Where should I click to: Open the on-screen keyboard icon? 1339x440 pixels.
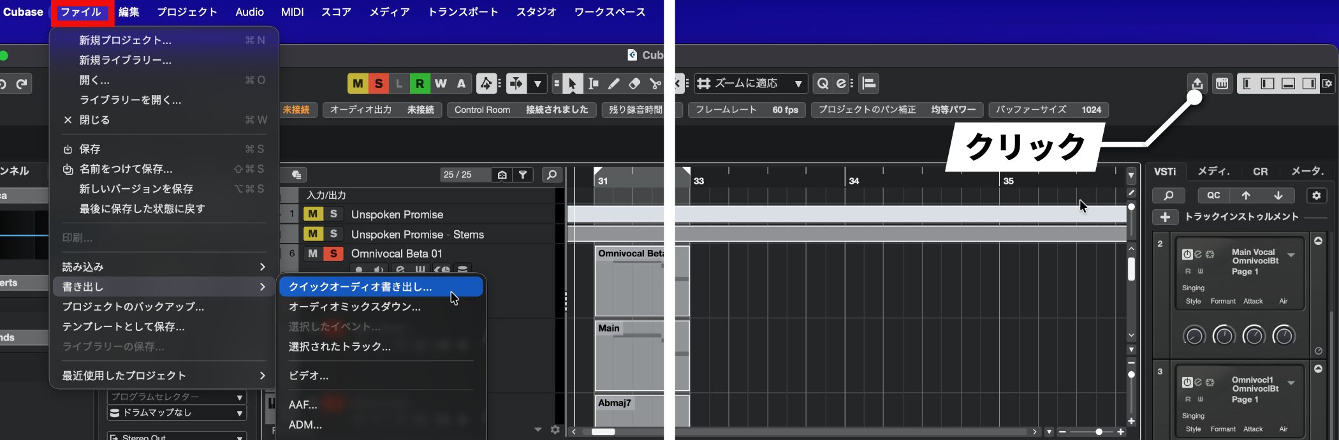coord(1222,84)
